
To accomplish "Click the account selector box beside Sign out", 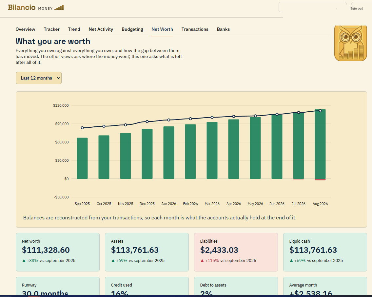I will [x=313, y=7].
